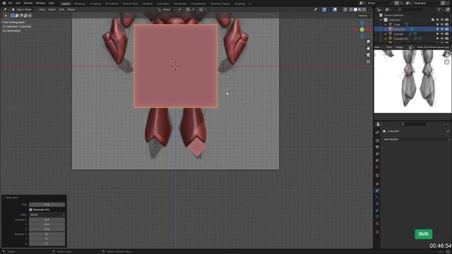Click the green Y axis on navigation gizmo

coord(362,30)
